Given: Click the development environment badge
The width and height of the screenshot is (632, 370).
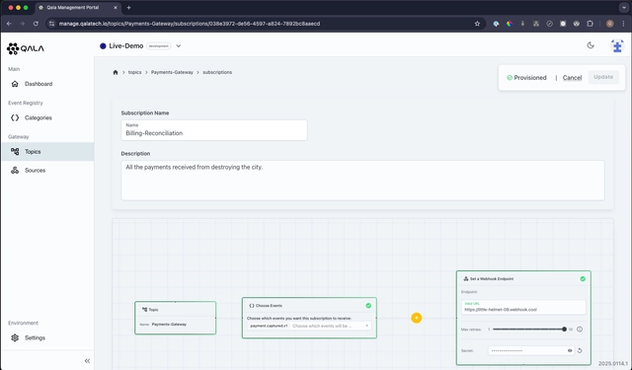Looking at the screenshot, I should tap(158, 46).
